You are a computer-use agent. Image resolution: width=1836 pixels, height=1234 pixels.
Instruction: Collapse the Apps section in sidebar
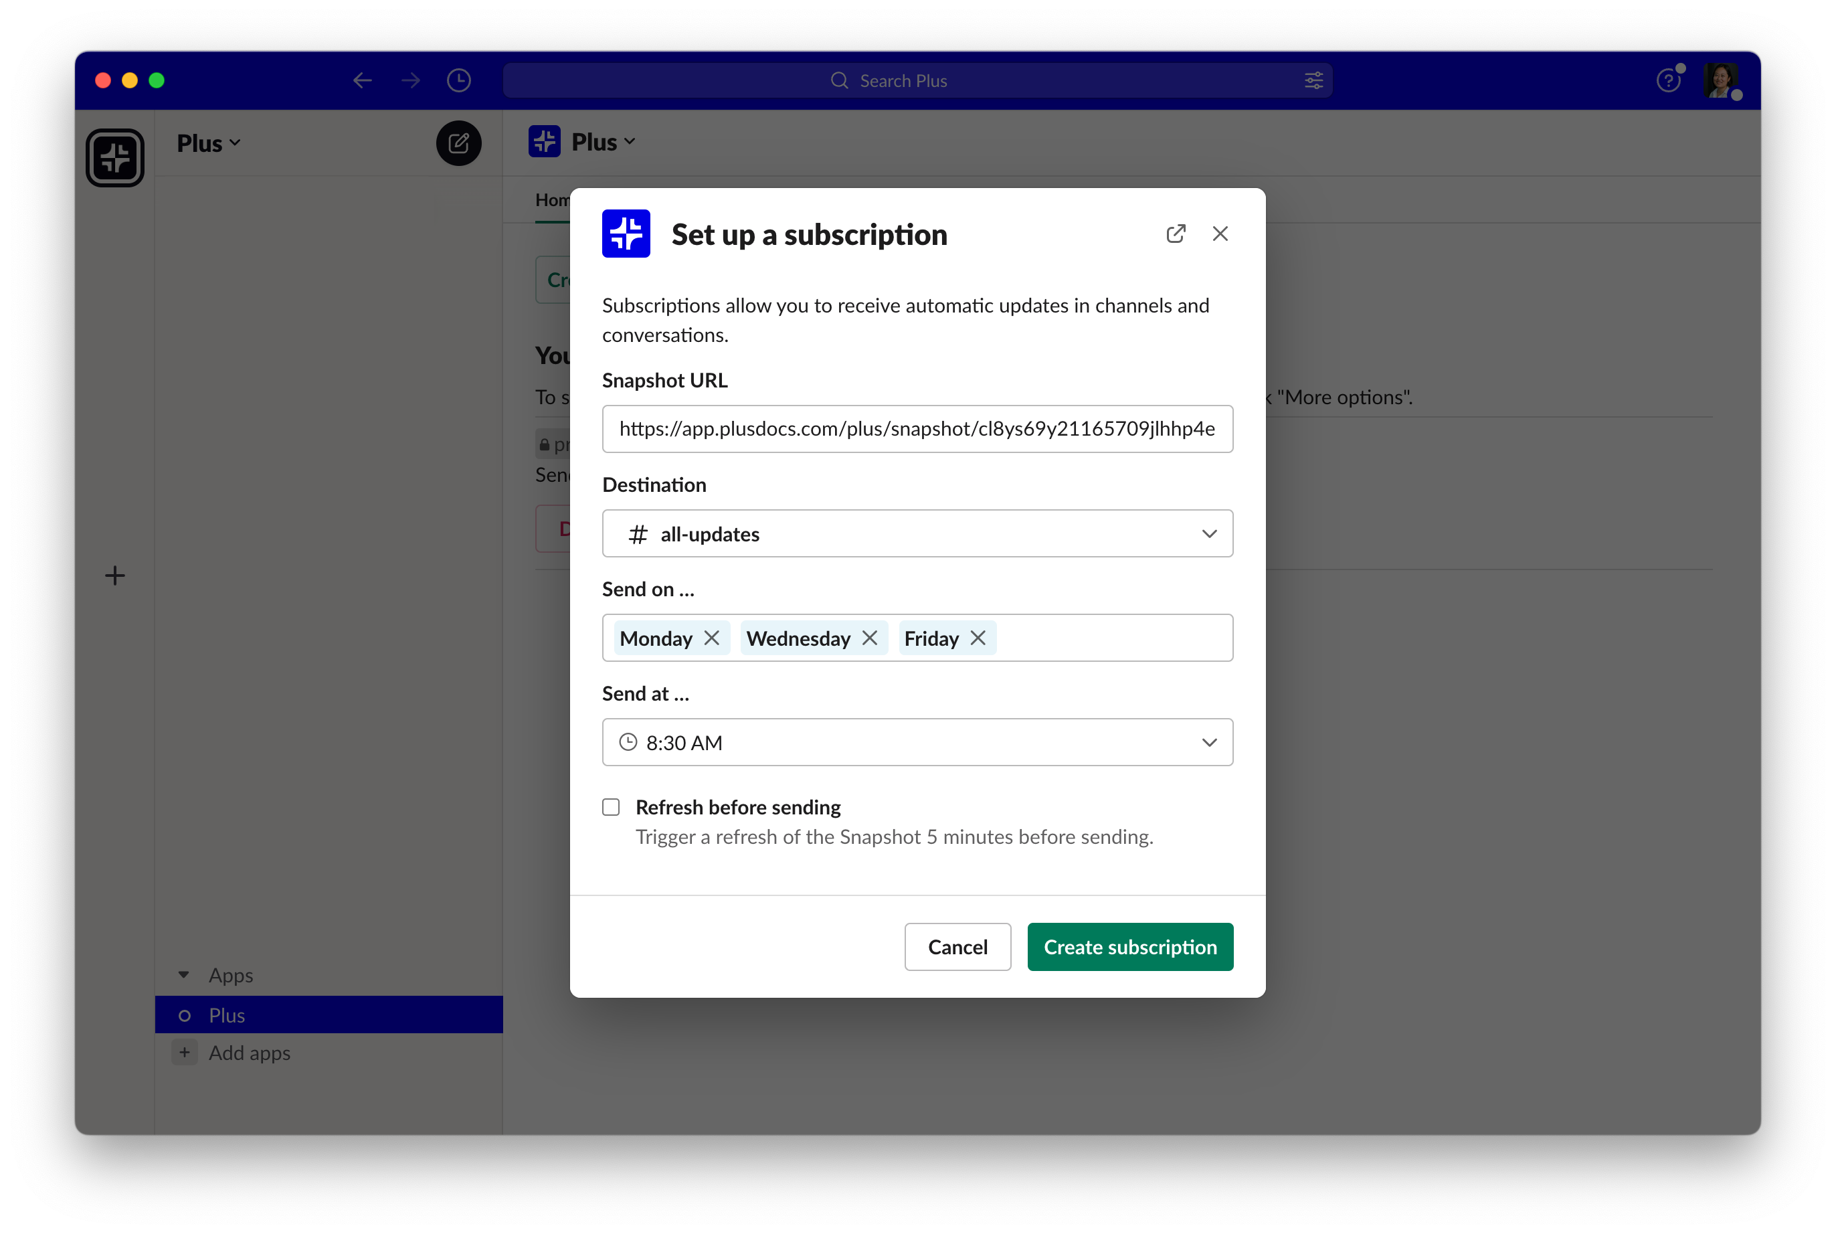tap(183, 975)
